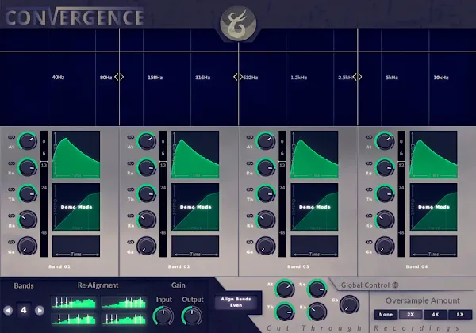Set oversampling to 8X
This screenshot has width=476, height=333.
click(x=460, y=315)
